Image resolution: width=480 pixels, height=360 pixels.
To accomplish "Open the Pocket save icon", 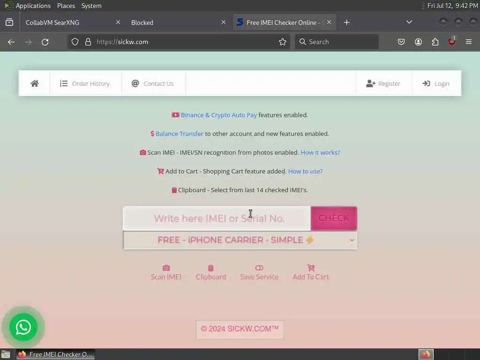I will (401, 42).
